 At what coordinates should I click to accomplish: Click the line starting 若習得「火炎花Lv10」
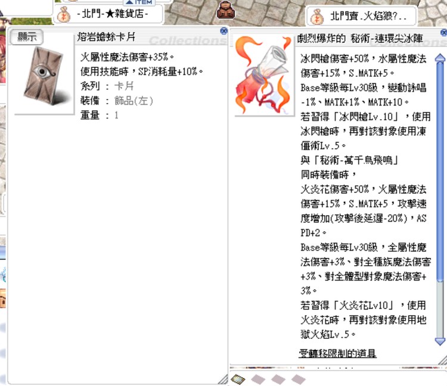pos(364,306)
